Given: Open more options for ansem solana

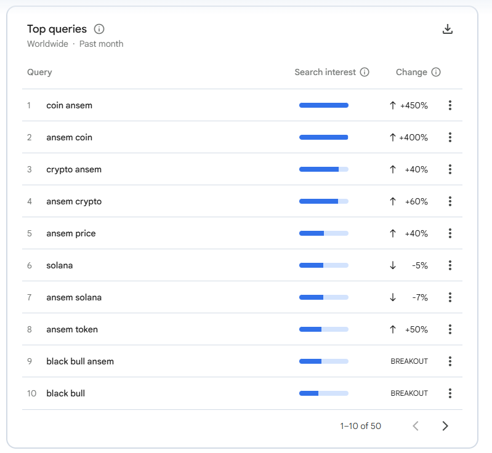Looking at the screenshot, I should 450,297.
